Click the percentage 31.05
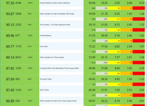147x106 pixels. (x=104, y=25)
